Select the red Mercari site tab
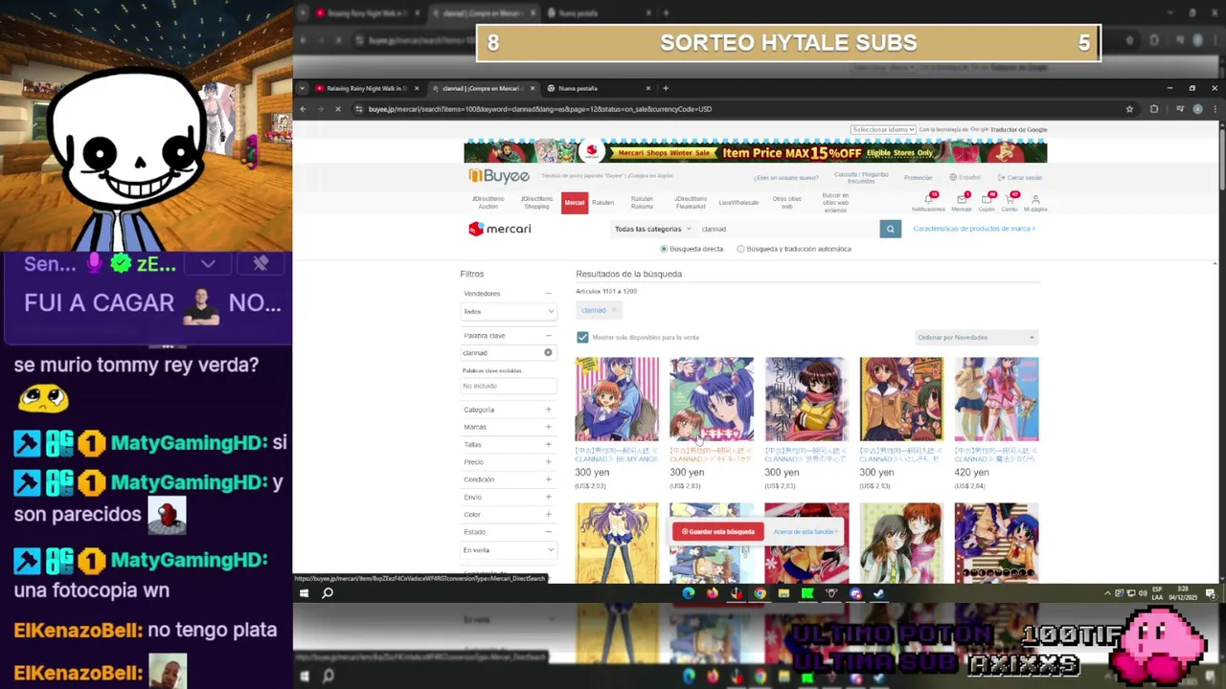The image size is (1226, 689). coord(575,202)
